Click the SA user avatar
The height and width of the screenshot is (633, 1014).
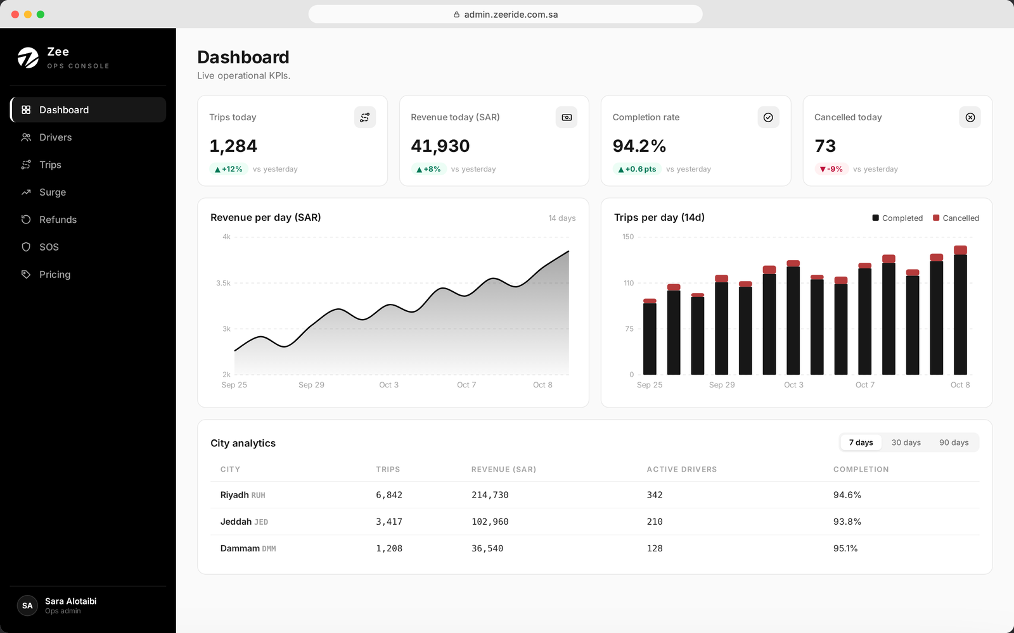click(27, 606)
